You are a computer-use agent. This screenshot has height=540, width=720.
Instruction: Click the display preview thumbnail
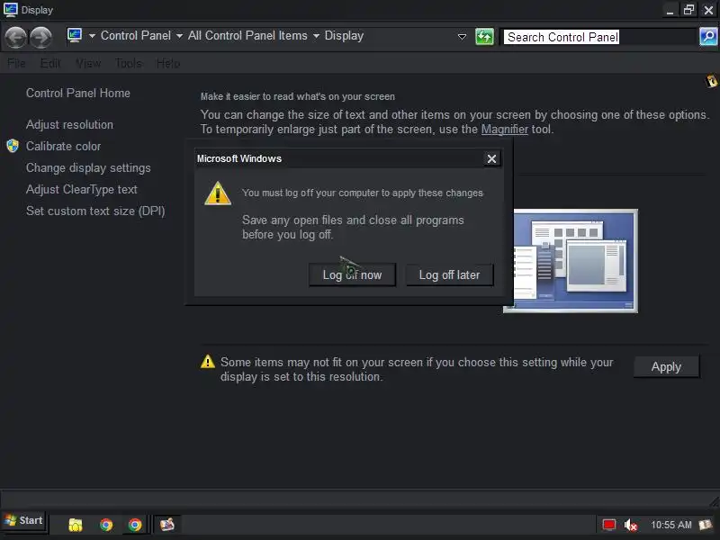(x=571, y=261)
